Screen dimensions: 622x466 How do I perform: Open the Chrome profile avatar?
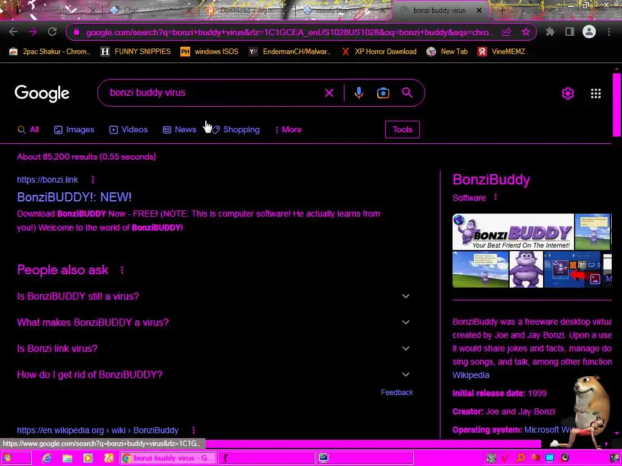coord(589,32)
